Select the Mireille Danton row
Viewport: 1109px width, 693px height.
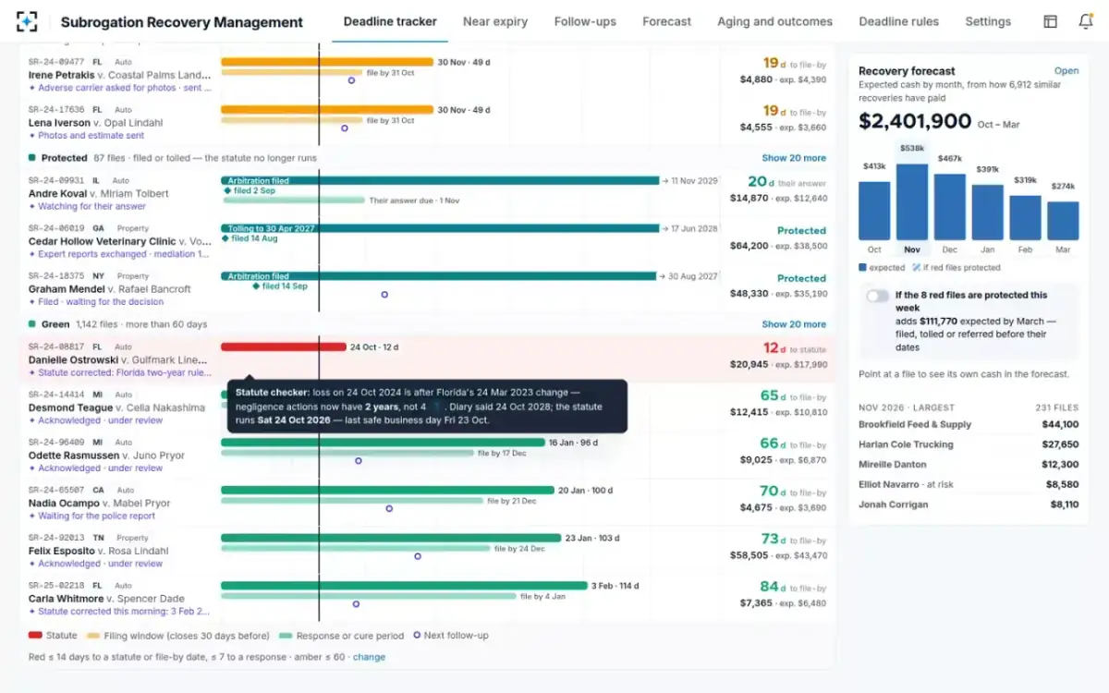(969, 465)
